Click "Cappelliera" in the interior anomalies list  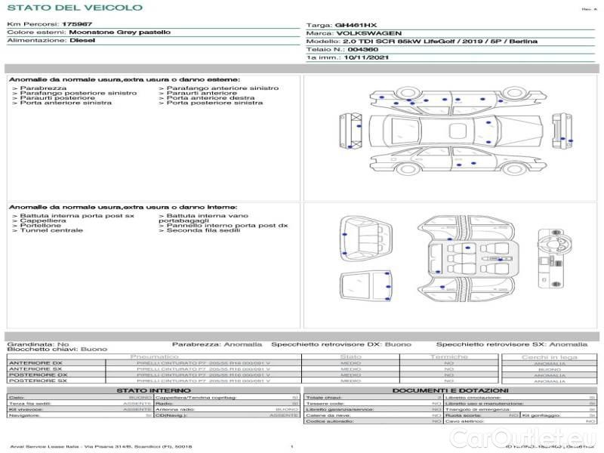[43, 220]
